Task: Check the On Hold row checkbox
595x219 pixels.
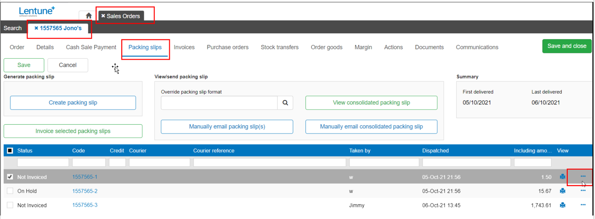Action: (10, 191)
